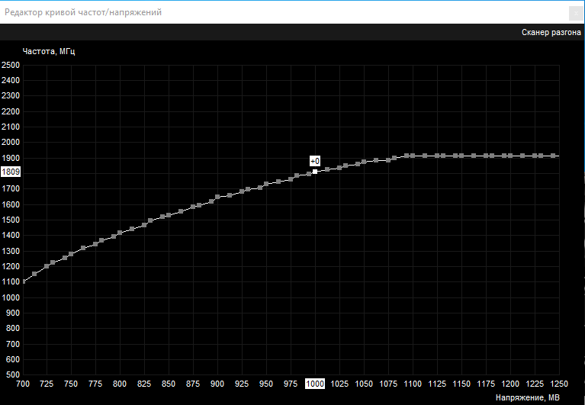Click the highlighted 1000 voltage axis label

(315, 384)
